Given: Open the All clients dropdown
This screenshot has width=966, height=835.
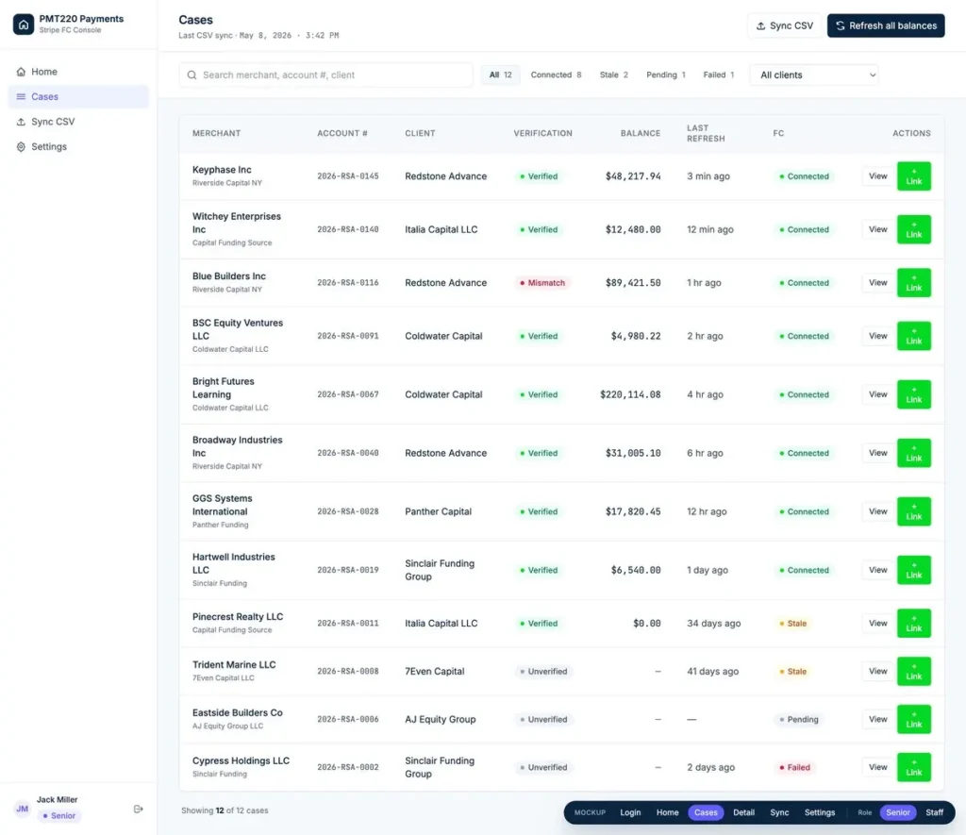Looking at the screenshot, I should point(814,75).
